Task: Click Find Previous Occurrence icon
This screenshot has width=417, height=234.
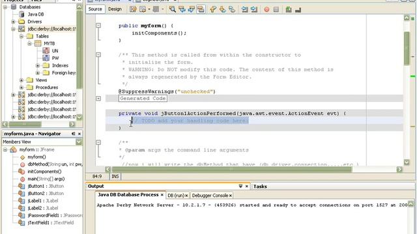Action: click(x=182, y=10)
